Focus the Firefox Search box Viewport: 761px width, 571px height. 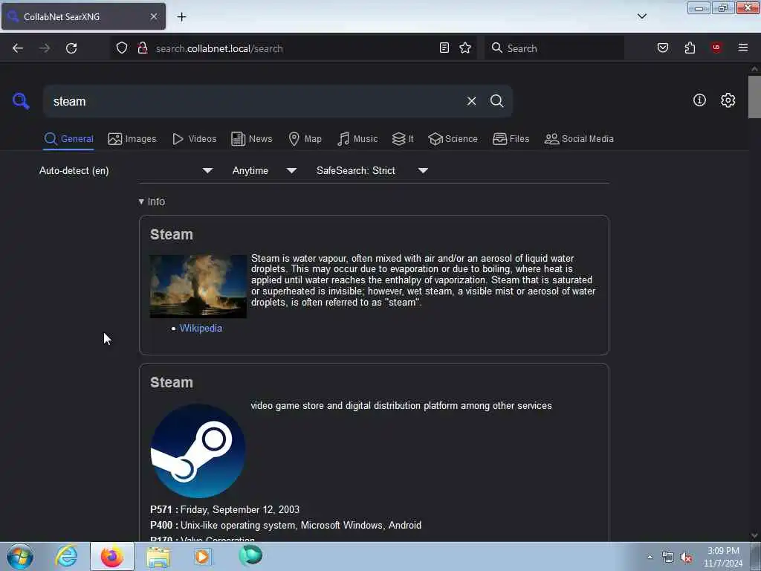[554, 48]
